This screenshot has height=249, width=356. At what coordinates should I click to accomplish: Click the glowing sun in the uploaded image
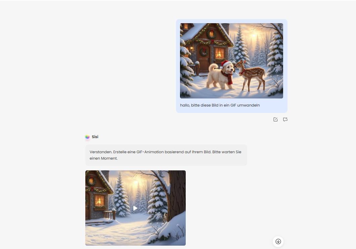click(x=254, y=36)
